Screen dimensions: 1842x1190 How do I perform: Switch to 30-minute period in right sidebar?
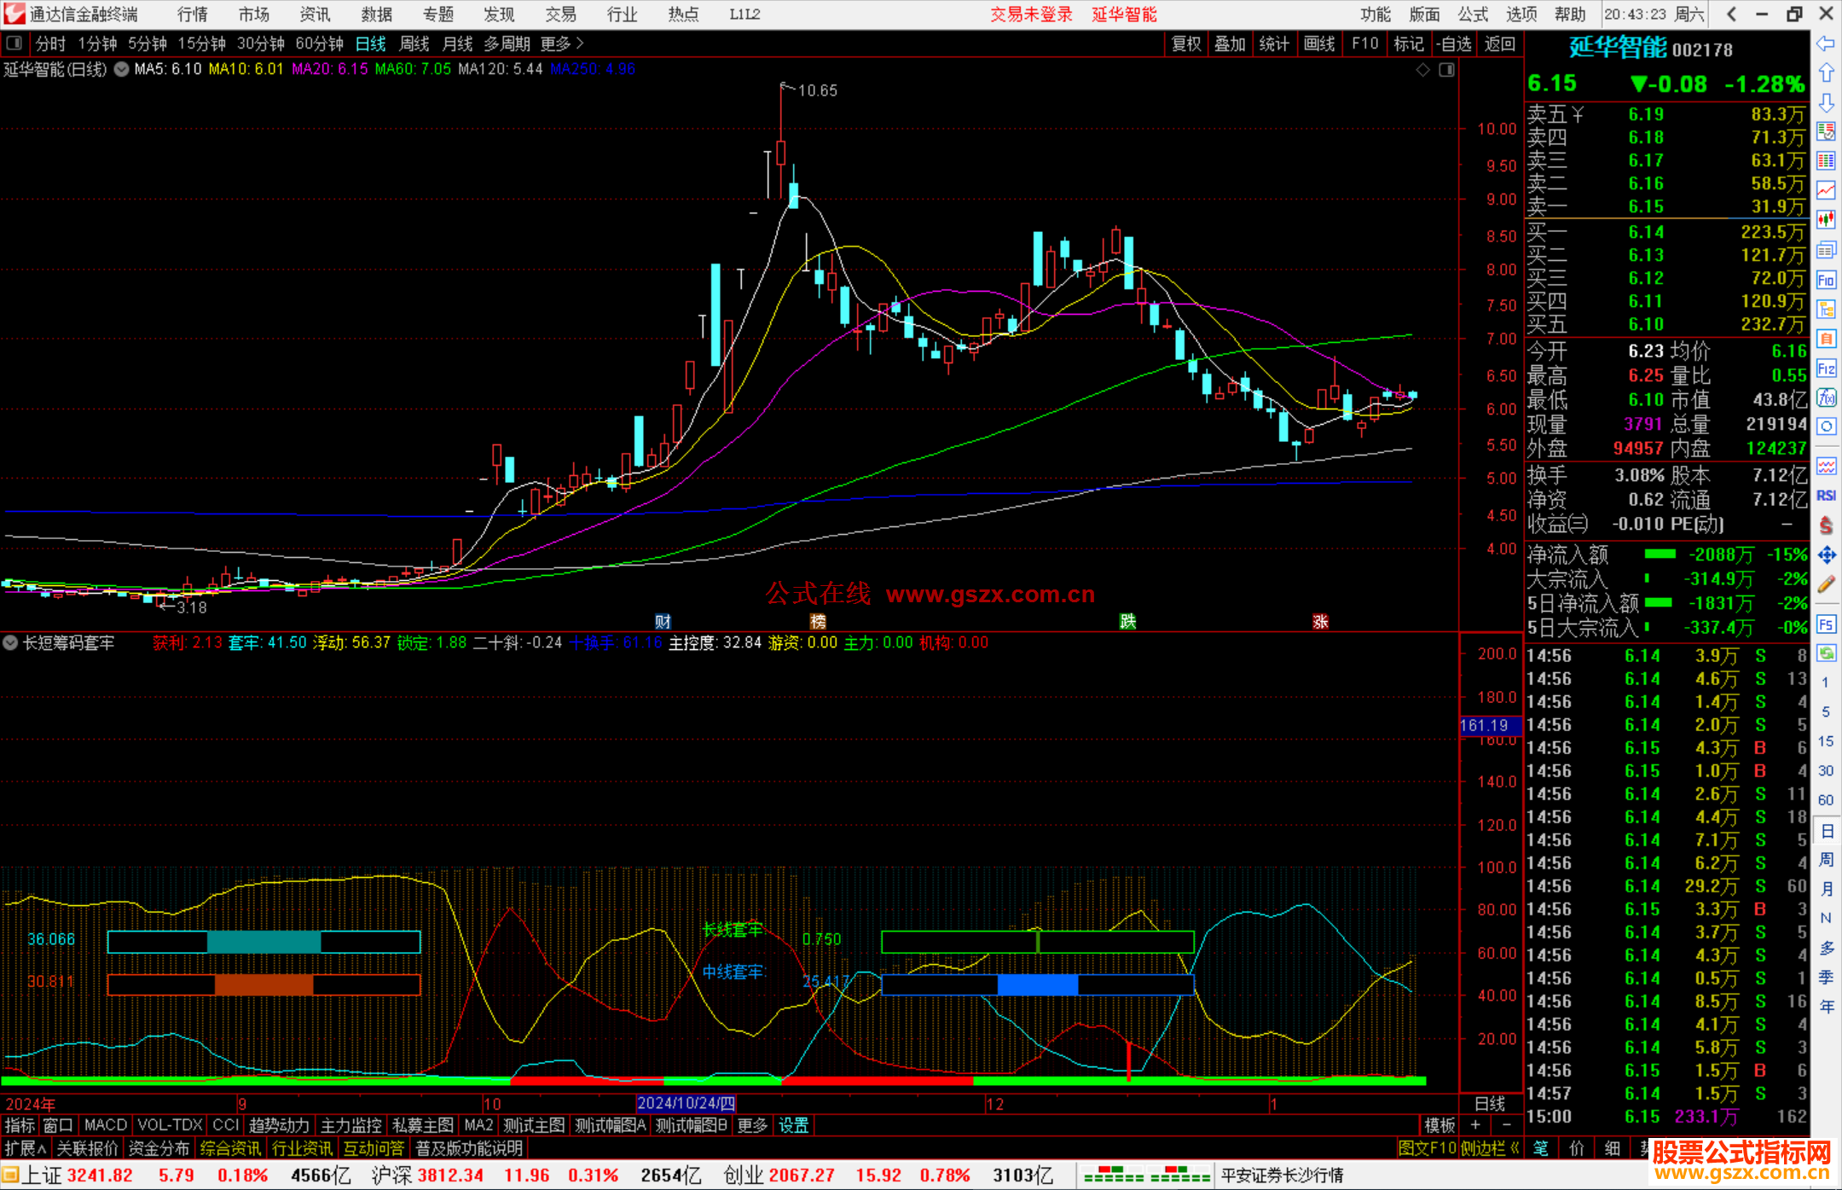pyautogui.click(x=1826, y=770)
